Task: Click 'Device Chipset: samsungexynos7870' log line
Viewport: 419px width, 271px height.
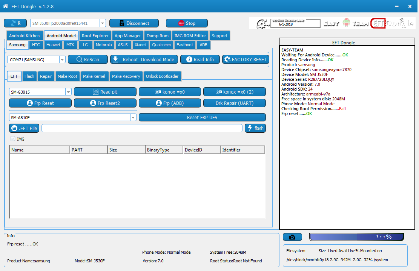Action: (x=316, y=70)
